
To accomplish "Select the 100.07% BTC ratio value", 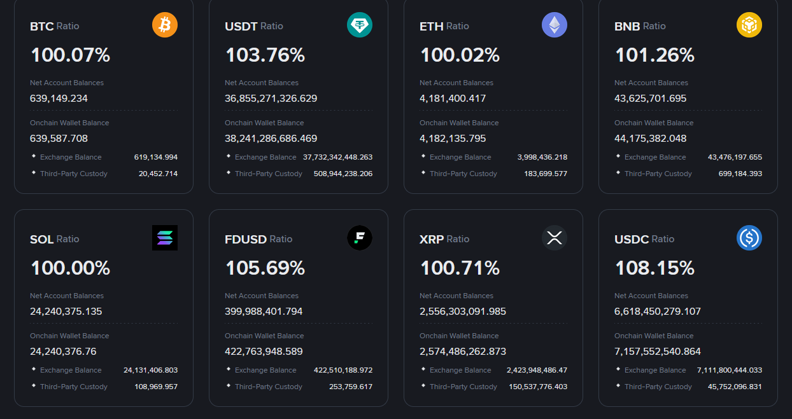I will point(70,55).
